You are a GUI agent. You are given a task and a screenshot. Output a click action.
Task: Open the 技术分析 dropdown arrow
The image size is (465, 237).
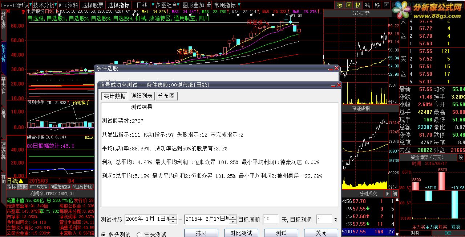56,5
